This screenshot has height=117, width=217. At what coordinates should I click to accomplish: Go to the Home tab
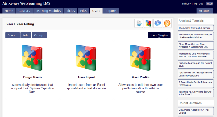[x=9, y=11]
